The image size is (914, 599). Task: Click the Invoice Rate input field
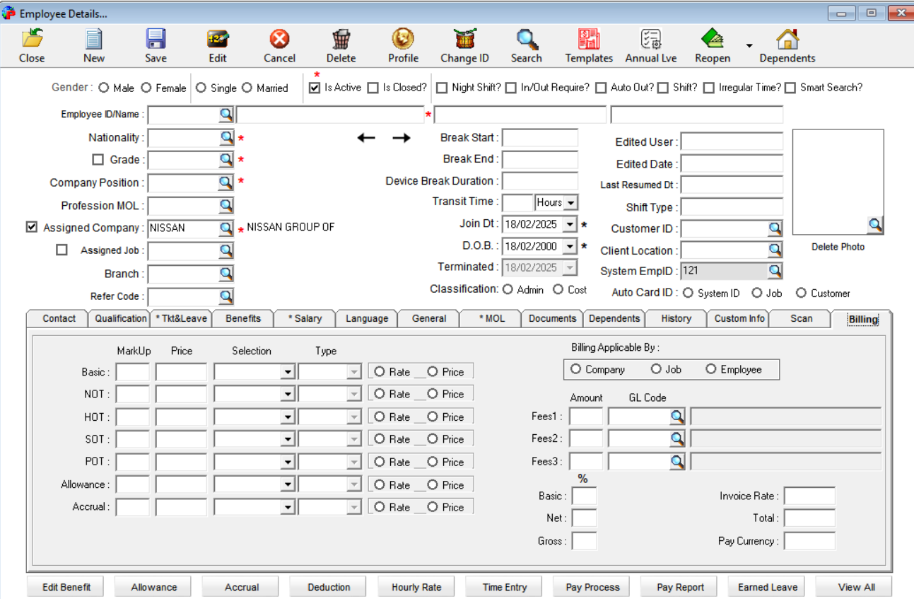tap(809, 496)
